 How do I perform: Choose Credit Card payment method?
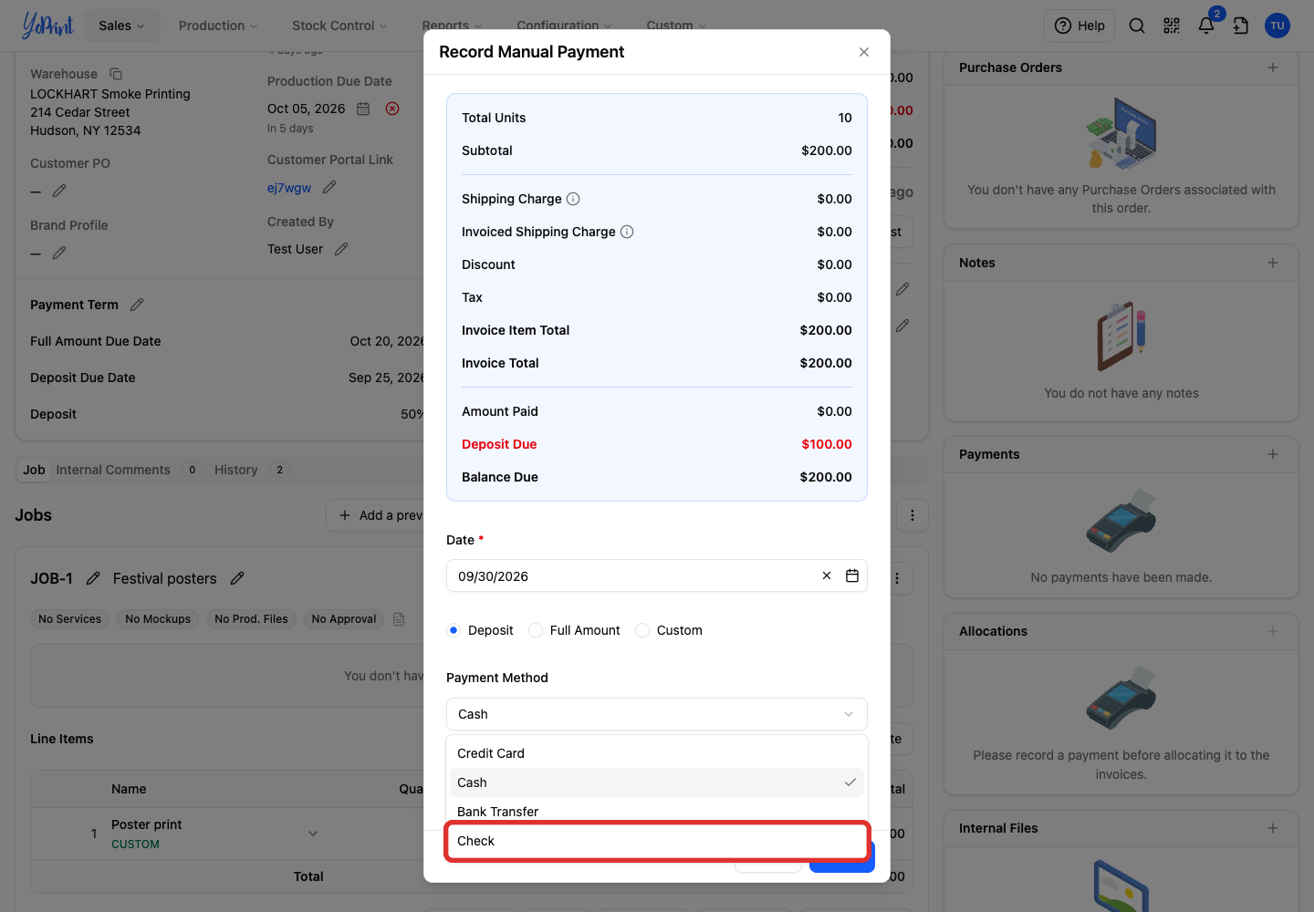pos(657,753)
